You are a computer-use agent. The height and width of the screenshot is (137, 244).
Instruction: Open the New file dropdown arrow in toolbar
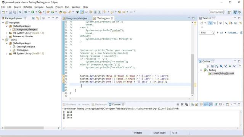[x=6, y=12]
